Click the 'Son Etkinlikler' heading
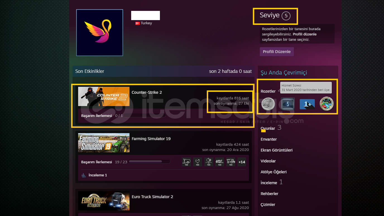Viewport: 384px width, 216px height. [90, 71]
